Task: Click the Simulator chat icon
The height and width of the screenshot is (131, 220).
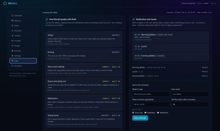Action: tap(12, 66)
